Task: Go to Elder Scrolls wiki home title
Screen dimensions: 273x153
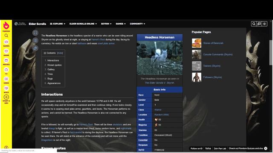Action: pyautogui.click(x=37, y=24)
